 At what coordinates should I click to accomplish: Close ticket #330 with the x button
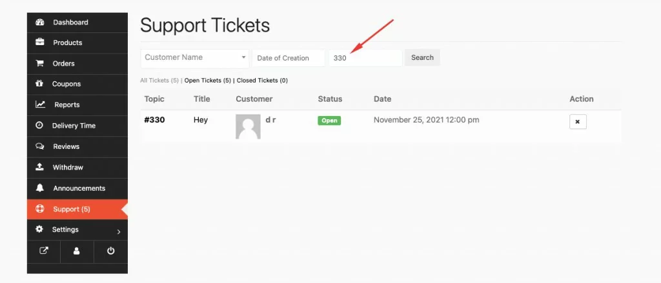578,122
